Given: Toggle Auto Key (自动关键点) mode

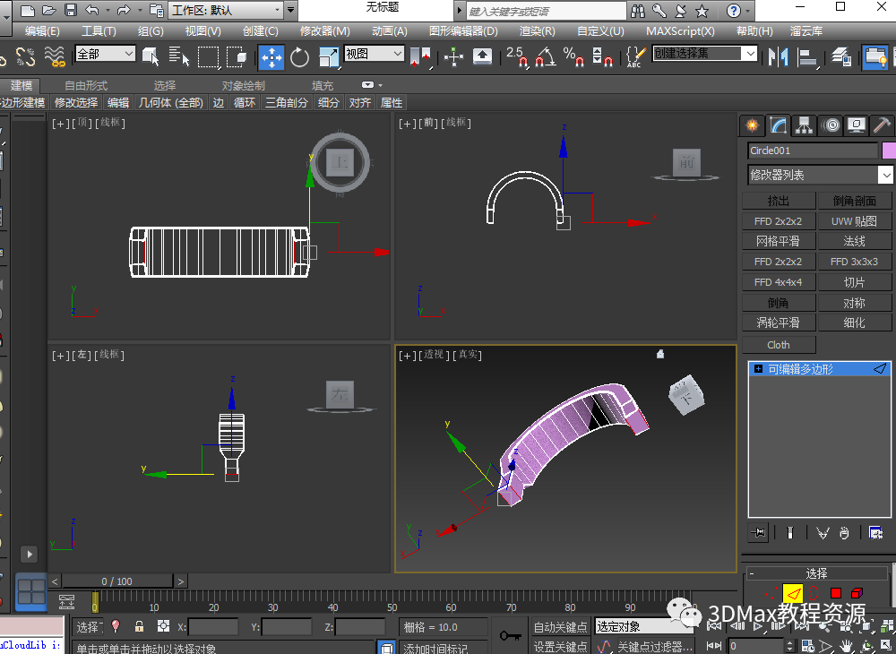Looking at the screenshot, I should click(x=560, y=627).
